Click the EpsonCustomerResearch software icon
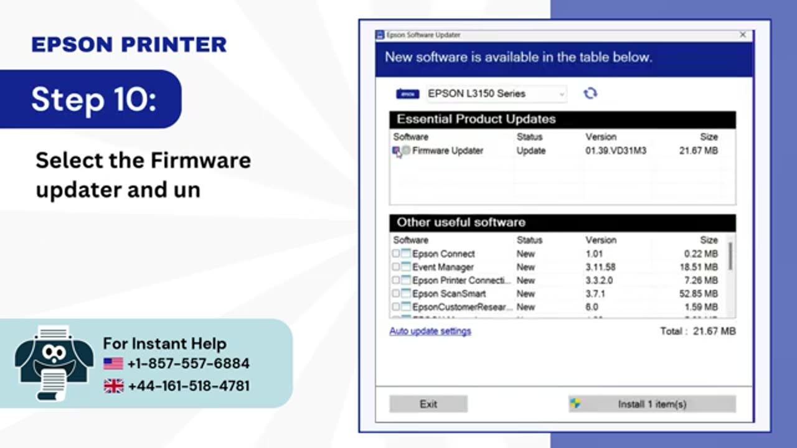Image resolution: width=797 pixels, height=448 pixels. click(x=406, y=307)
